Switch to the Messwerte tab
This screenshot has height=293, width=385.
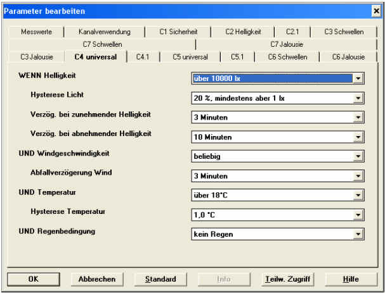tap(36, 32)
